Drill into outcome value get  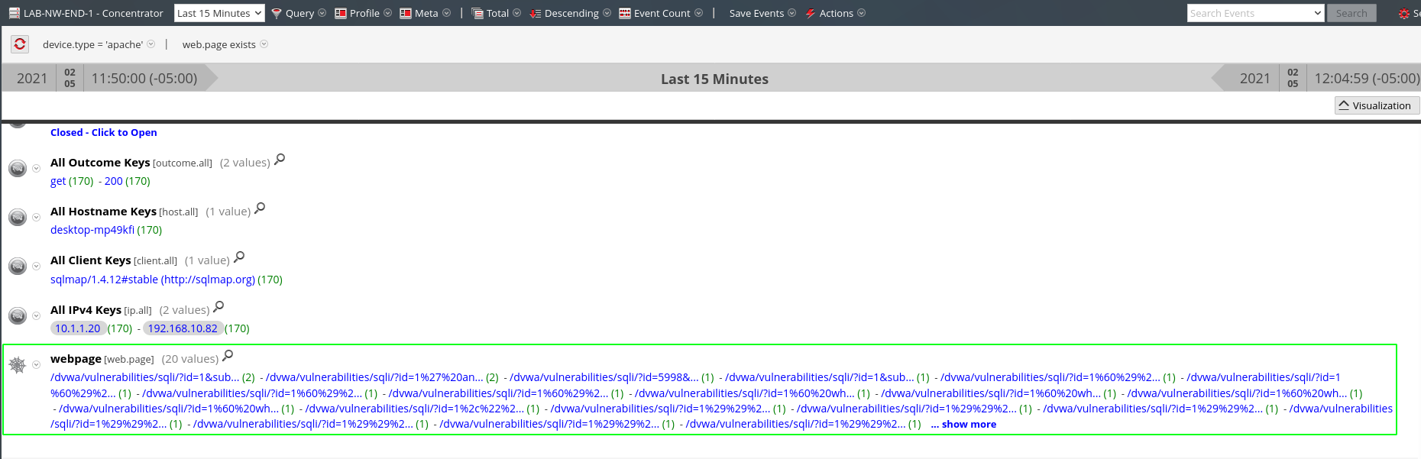[x=58, y=181]
